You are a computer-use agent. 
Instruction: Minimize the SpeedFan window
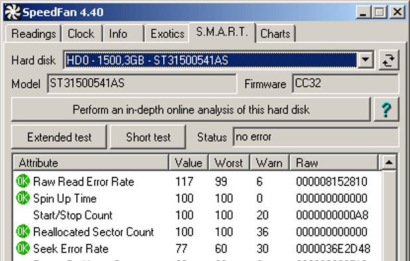click(363, 12)
